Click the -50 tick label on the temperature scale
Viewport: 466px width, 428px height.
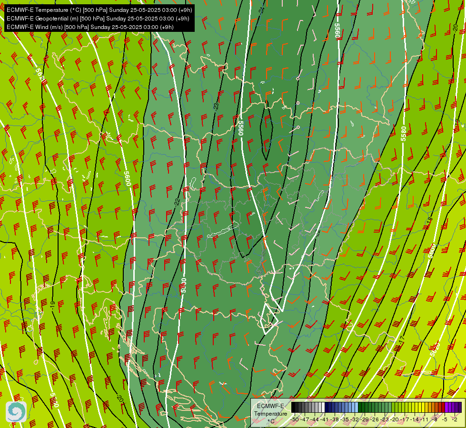click(295, 419)
